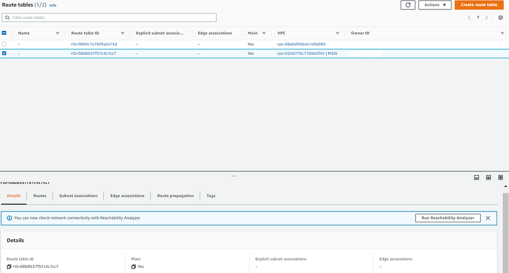The image size is (509, 273).
Task: Click page number 1 in pagination
Action: click(x=478, y=17)
